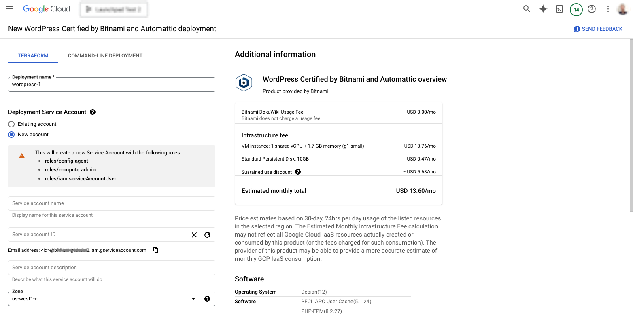Focus the Service account name field
Screen dimensions: 633x317
pos(112,203)
